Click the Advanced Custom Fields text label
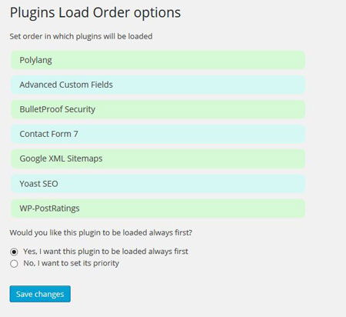 pos(66,85)
